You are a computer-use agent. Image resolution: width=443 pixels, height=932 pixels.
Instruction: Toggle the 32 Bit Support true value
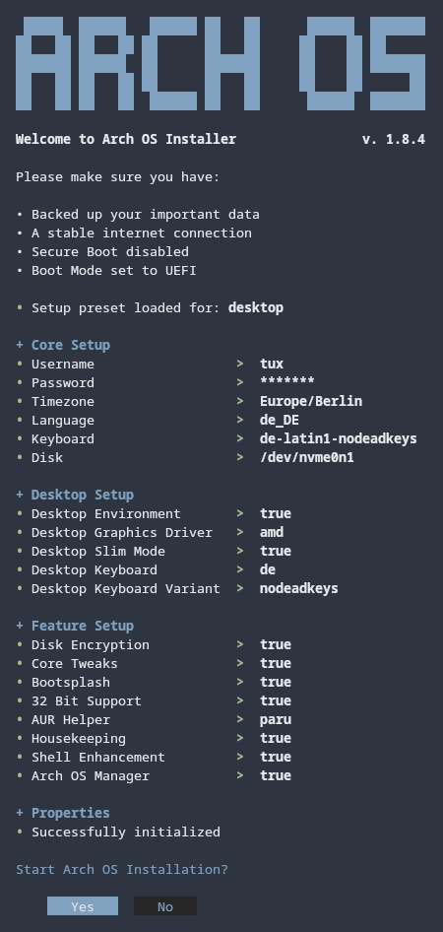click(276, 700)
